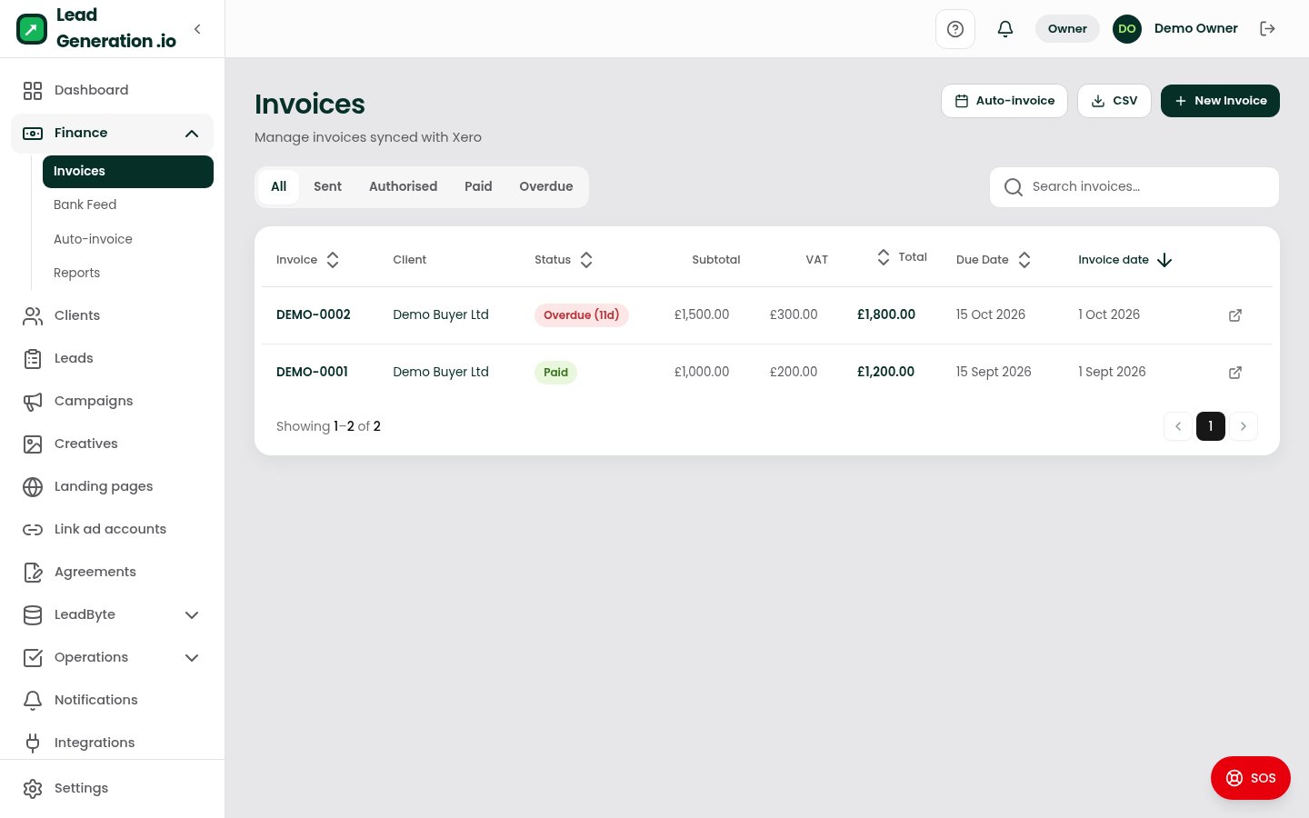
Task: Filter by Authorised invoices tab
Action: tap(403, 186)
